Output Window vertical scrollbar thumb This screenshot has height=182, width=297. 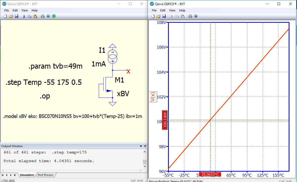(145, 162)
